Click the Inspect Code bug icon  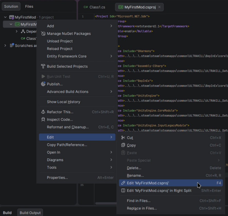(x=43, y=120)
